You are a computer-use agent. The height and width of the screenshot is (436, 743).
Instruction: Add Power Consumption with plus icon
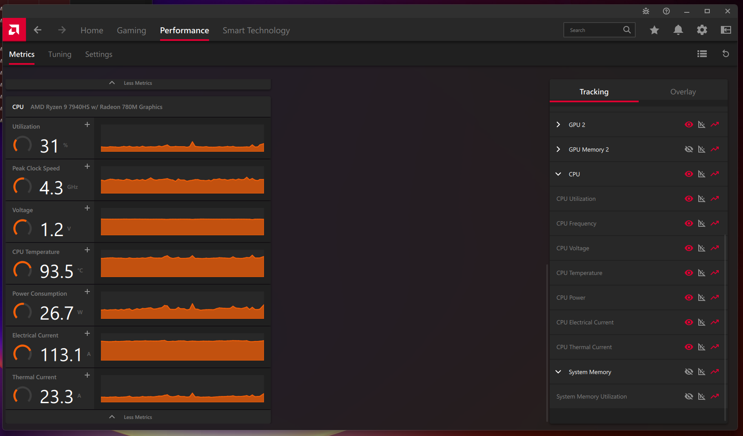tap(87, 292)
